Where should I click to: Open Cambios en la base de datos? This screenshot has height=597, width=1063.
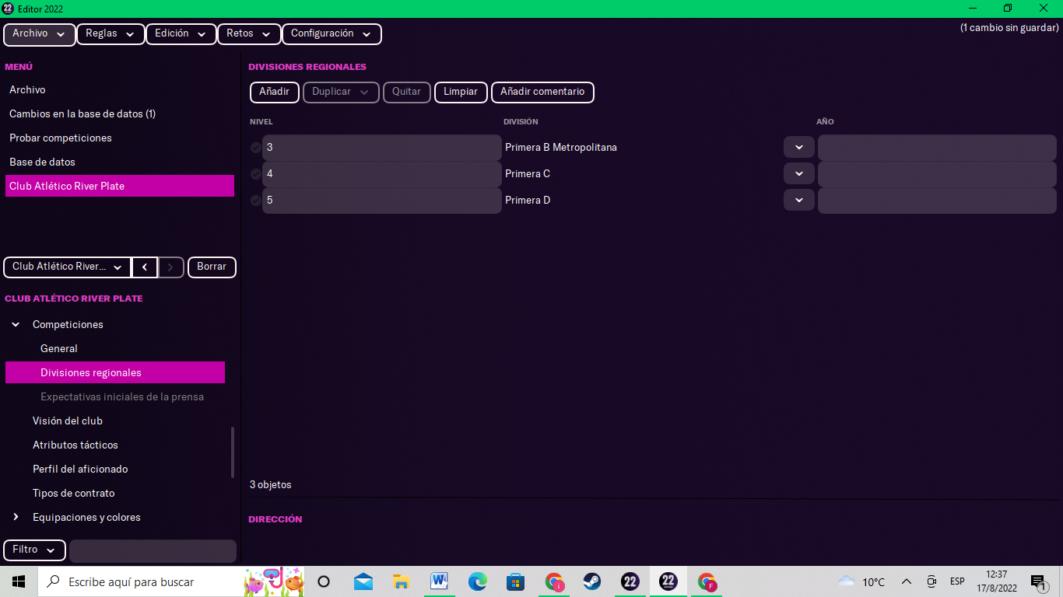click(120, 114)
